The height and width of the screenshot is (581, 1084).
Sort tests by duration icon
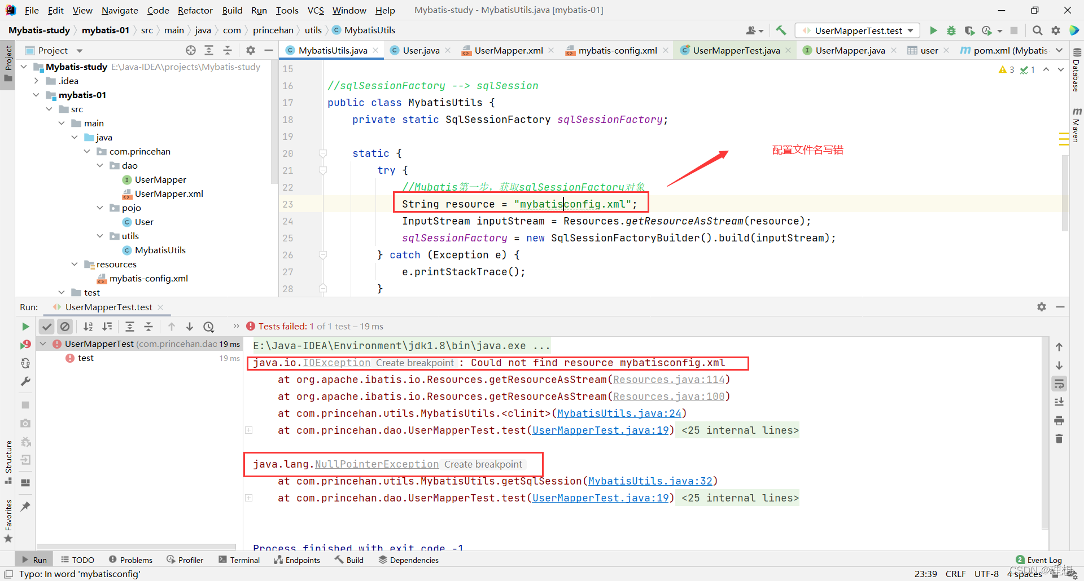(107, 327)
